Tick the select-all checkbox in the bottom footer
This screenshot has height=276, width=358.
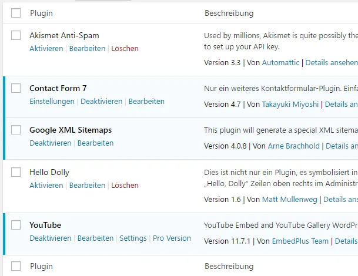[x=16, y=266]
